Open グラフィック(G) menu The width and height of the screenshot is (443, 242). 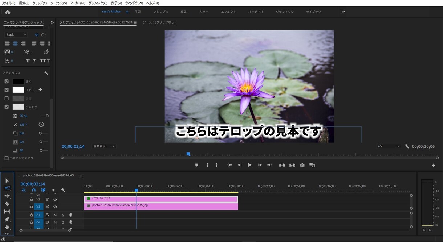tap(98, 3)
